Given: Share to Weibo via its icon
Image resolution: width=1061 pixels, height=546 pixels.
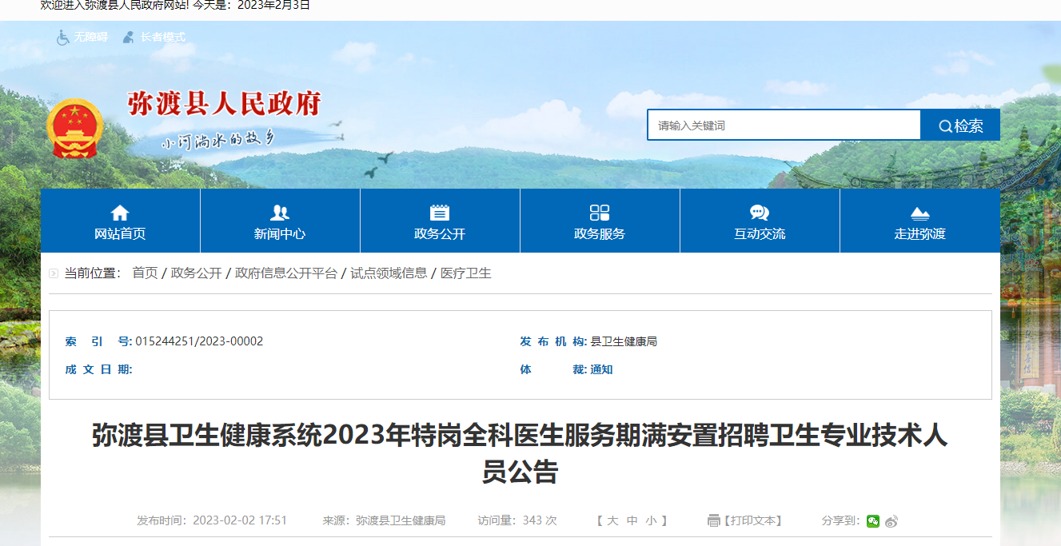Looking at the screenshot, I should tap(891, 521).
